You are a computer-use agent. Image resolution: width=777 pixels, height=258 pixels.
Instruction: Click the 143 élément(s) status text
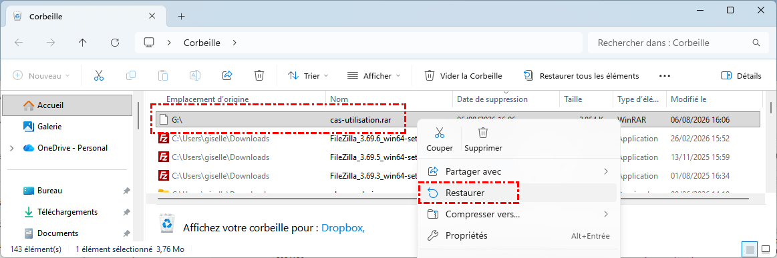click(x=37, y=249)
